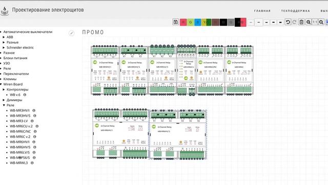Pick the red wire color swatch

tap(183, 22)
